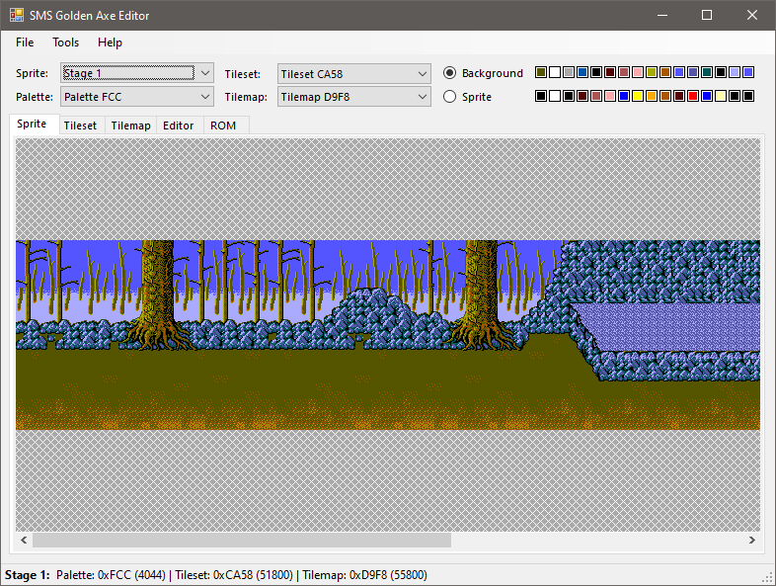Click 'Tileset: 0xCA58 (51800)' in status bar

click(x=234, y=575)
